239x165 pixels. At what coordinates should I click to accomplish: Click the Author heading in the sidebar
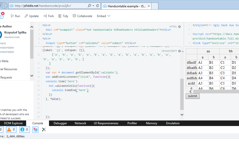point(6,26)
